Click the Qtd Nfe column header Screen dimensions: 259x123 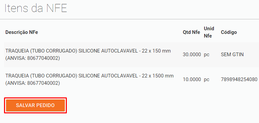point(191,32)
